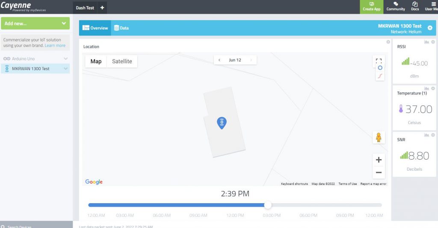Click the Map data ©2022 text
This screenshot has height=228, width=438.
tap(323, 184)
